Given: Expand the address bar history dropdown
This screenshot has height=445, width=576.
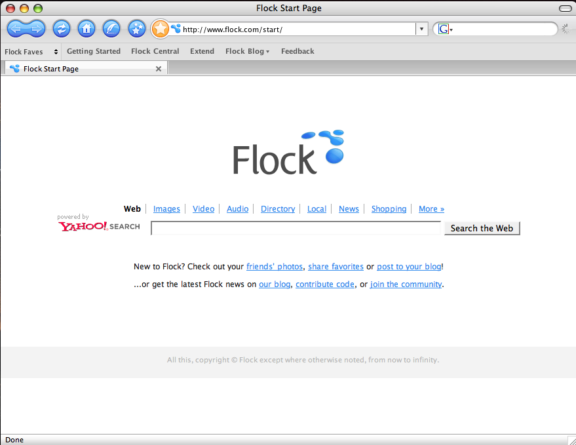Looking at the screenshot, I should click(x=422, y=29).
